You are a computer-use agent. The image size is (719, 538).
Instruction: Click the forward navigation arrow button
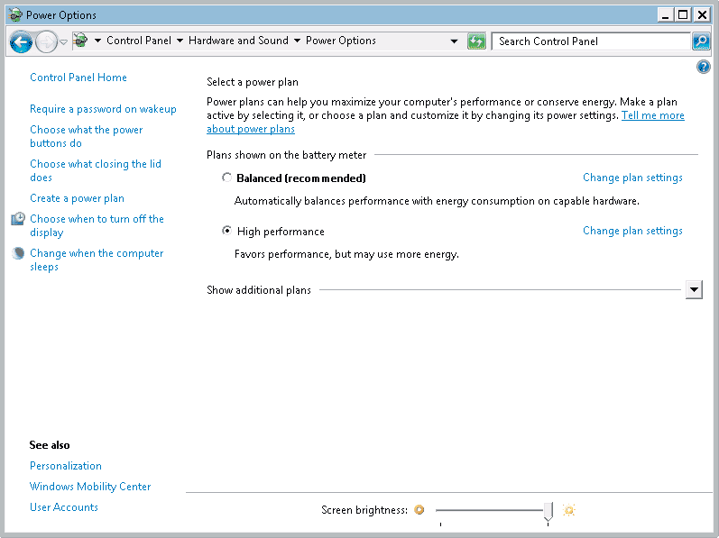click(x=46, y=41)
